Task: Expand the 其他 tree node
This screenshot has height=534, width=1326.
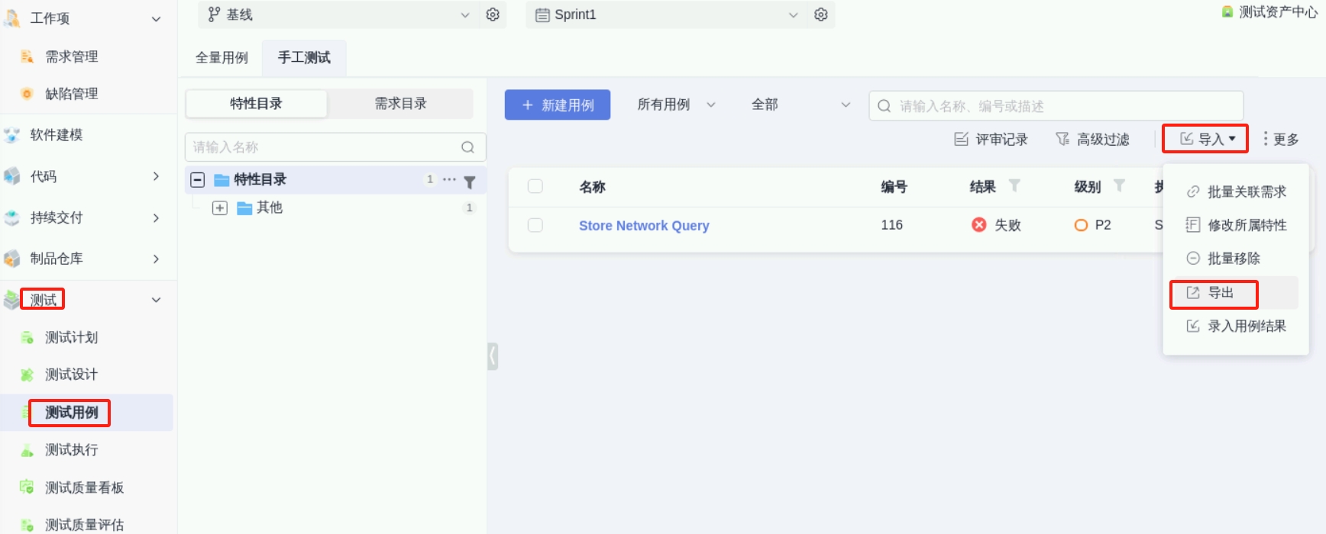Action: coord(220,207)
